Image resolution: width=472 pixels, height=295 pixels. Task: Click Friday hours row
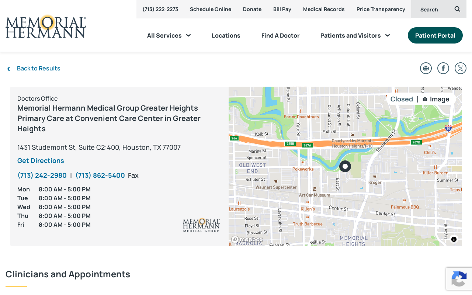[54, 225]
